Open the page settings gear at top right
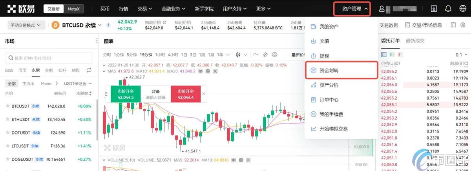Viewport: 471px width, 171px height. 463,25
